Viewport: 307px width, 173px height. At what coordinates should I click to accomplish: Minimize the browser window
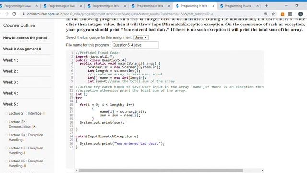(286, 5)
